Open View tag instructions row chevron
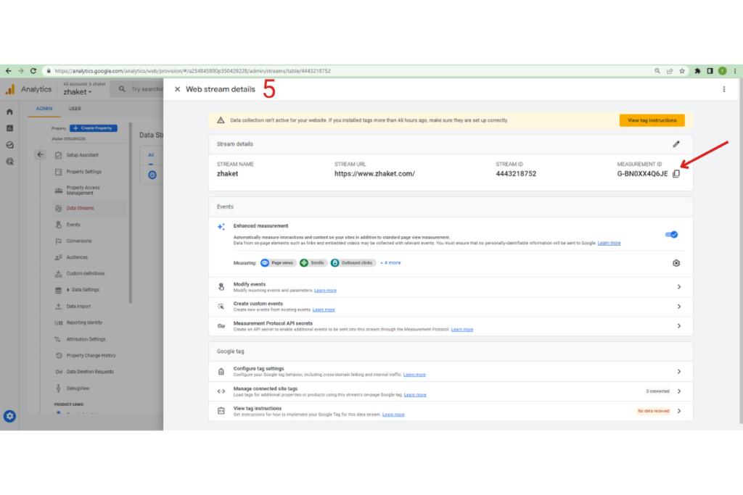The image size is (743, 495). tap(679, 411)
